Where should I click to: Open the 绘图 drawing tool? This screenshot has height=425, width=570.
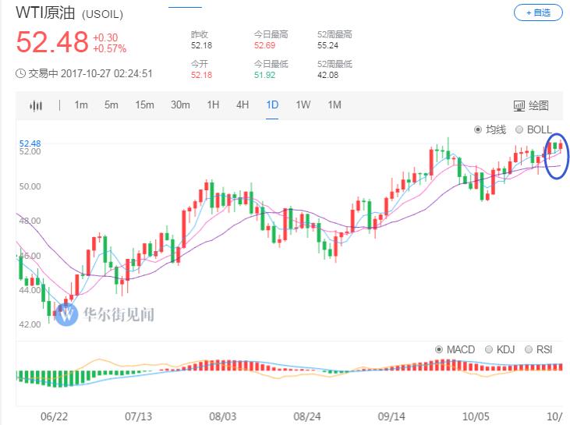pyautogui.click(x=531, y=106)
